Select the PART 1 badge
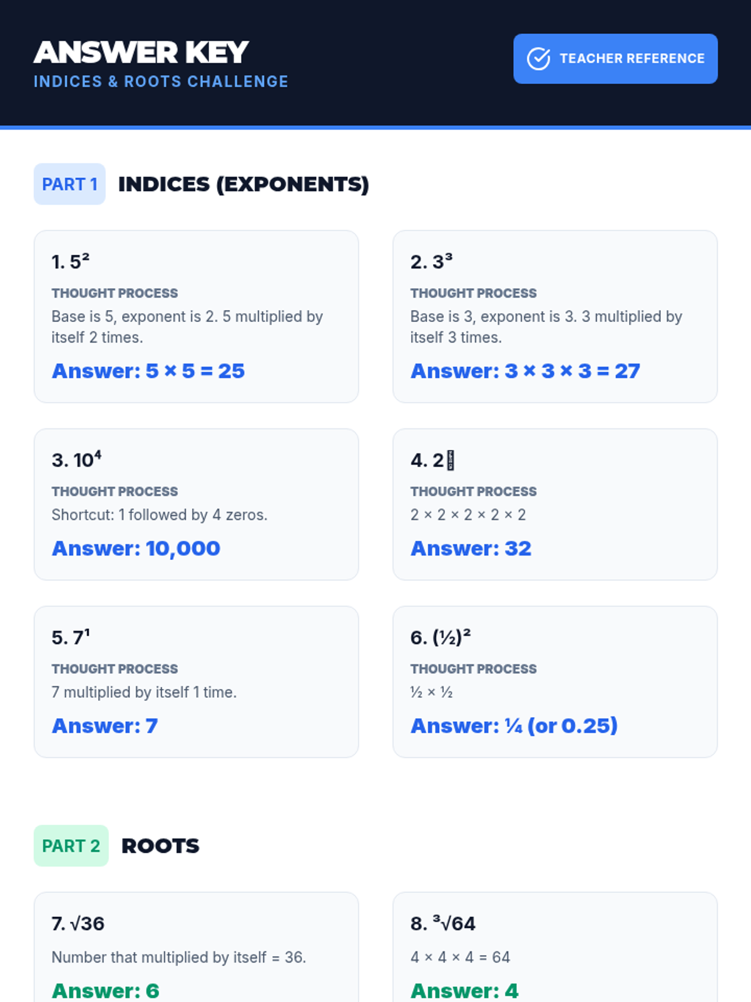The height and width of the screenshot is (1002, 751). (x=69, y=184)
